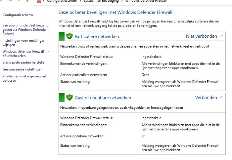The image size is (232, 160).
Task: Click the up arrow navigation button
Action: point(28,1)
